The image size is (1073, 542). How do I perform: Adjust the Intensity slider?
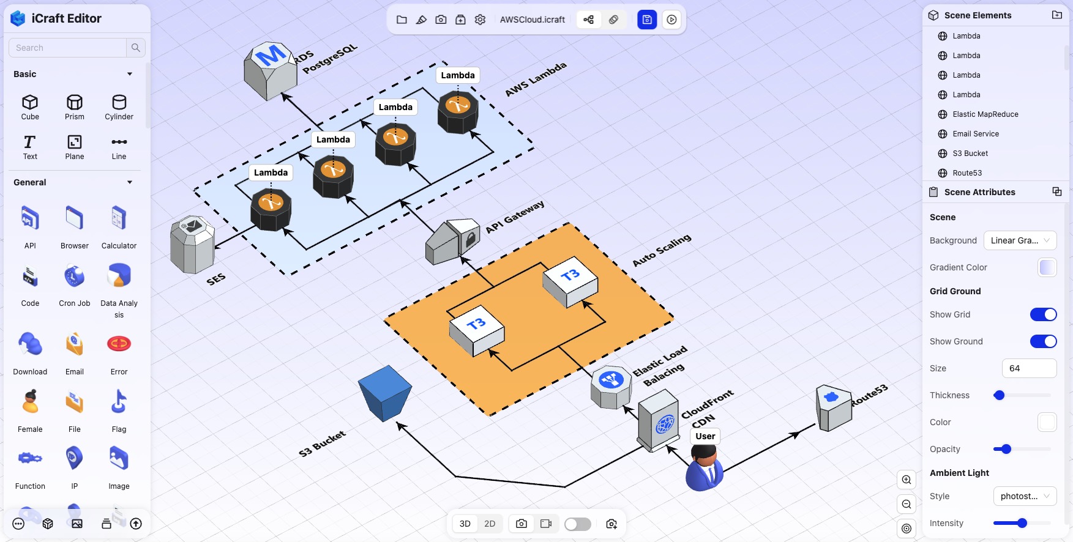coord(1022,523)
